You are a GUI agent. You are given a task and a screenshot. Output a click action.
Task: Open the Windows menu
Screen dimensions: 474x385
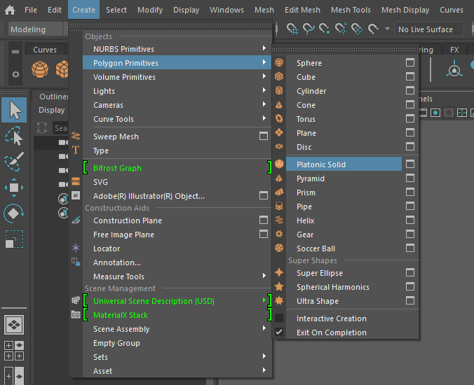[226, 10]
